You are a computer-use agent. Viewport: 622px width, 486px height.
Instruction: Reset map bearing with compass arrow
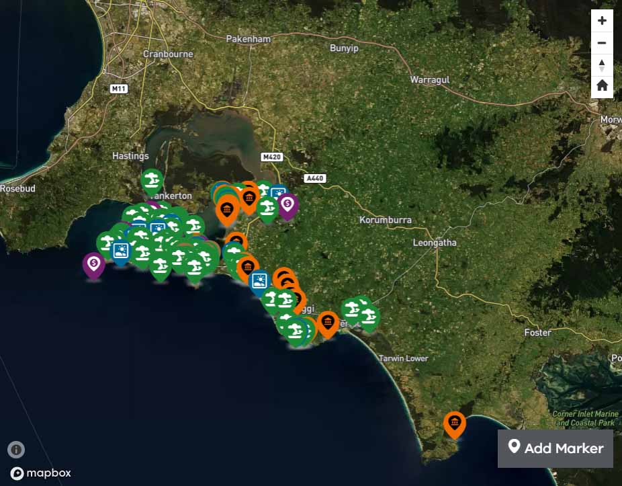(602, 65)
